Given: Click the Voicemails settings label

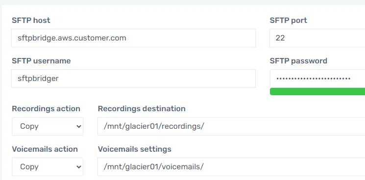Looking at the screenshot, I should pyautogui.click(x=135, y=149).
